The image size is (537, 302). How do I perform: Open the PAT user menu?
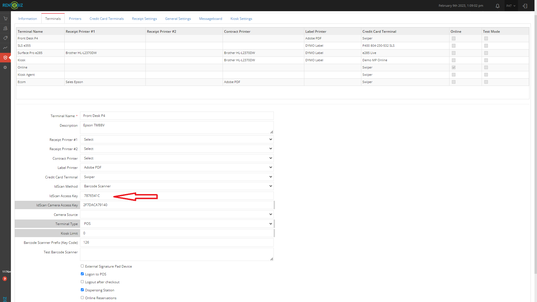[511, 6]
